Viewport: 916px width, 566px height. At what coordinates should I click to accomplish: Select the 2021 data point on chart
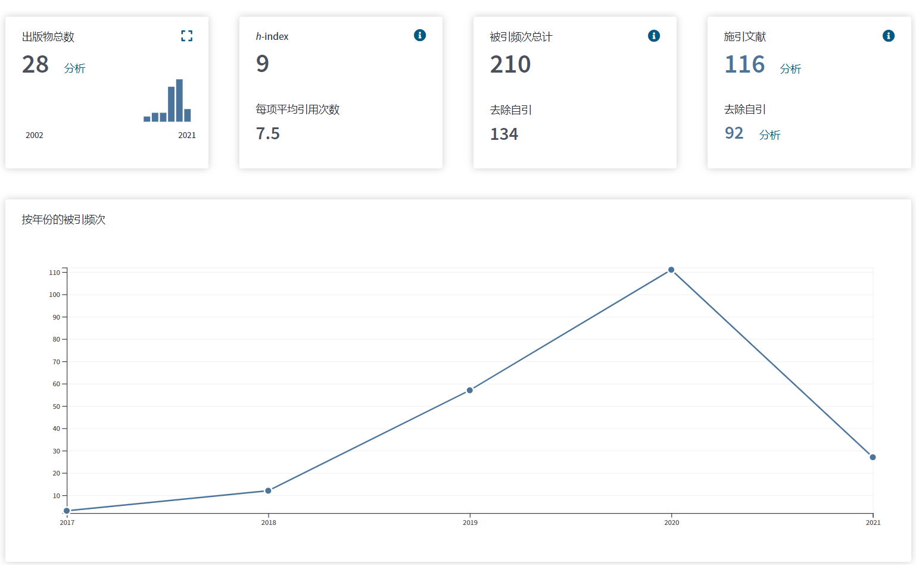873,457
